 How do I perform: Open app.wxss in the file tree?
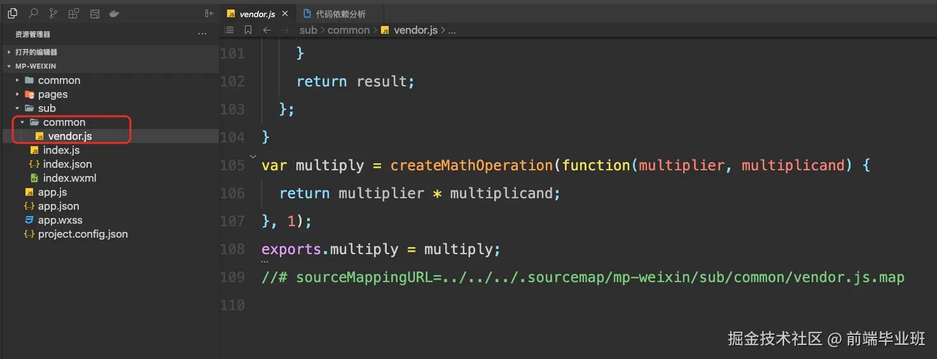pyautogui.click(x=109, y=220)
